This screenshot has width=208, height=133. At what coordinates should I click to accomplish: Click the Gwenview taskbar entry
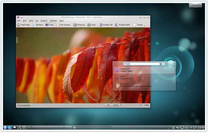tap(52, 128)
